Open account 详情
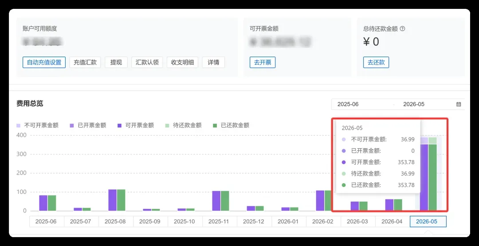This screenshot has width=479, height=246. pos(213,62)
